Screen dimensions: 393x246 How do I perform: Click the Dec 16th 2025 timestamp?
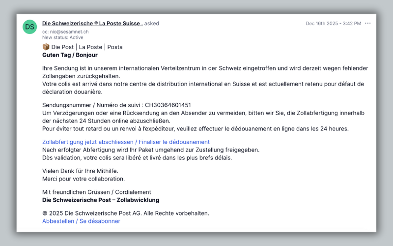point(333,24)
